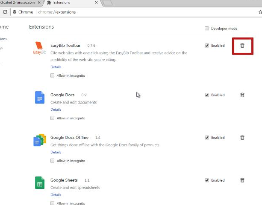Click the blue Google Docs extension icon
This screenshot has width=262, height=205.
pos(39,98)
